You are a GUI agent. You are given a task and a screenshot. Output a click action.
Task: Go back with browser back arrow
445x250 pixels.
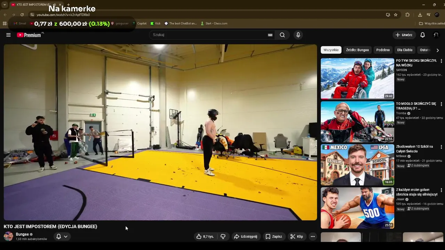tap(5, 15)
